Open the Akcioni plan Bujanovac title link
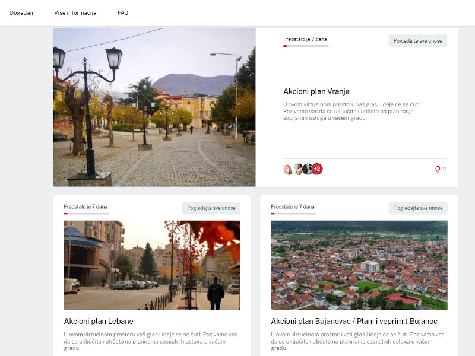 tap(354, 322)
